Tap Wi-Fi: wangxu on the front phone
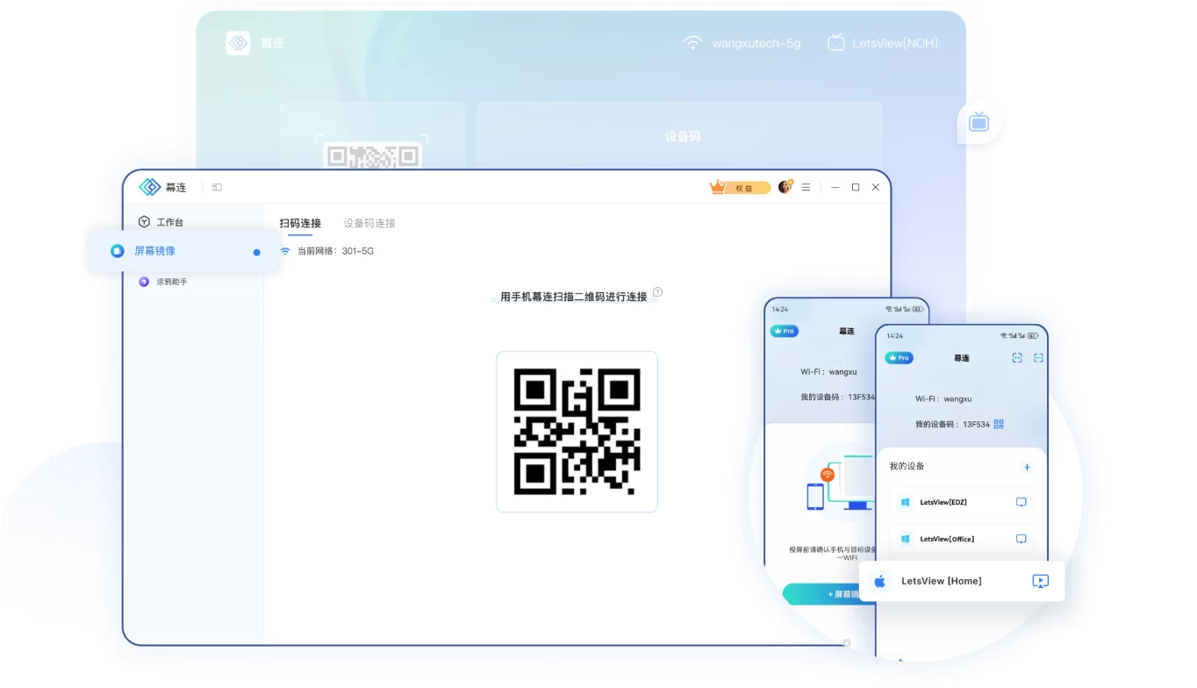The image size is (1197, 688). point(943,398)
